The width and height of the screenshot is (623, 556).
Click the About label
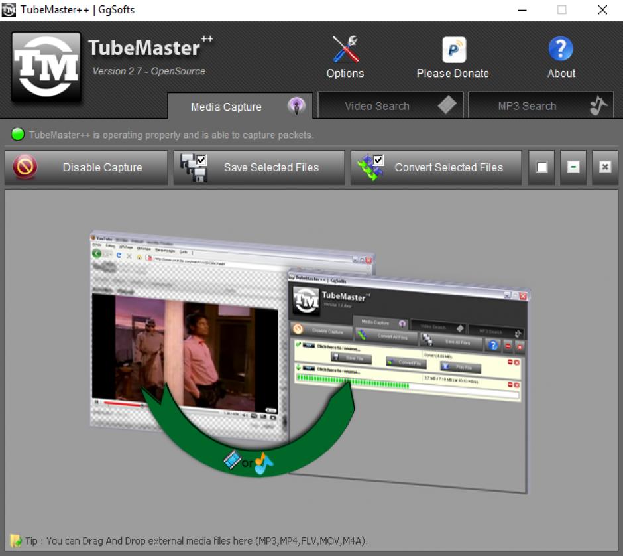(561, 73)
